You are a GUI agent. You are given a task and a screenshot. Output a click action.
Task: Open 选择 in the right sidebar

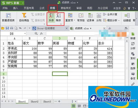pos(133,66)
